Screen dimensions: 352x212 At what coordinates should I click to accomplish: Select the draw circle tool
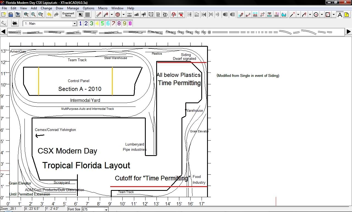point(316,15)
